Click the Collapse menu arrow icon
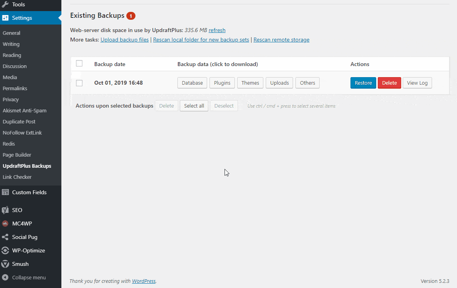The image size is (457, 288). click(5, 278)
